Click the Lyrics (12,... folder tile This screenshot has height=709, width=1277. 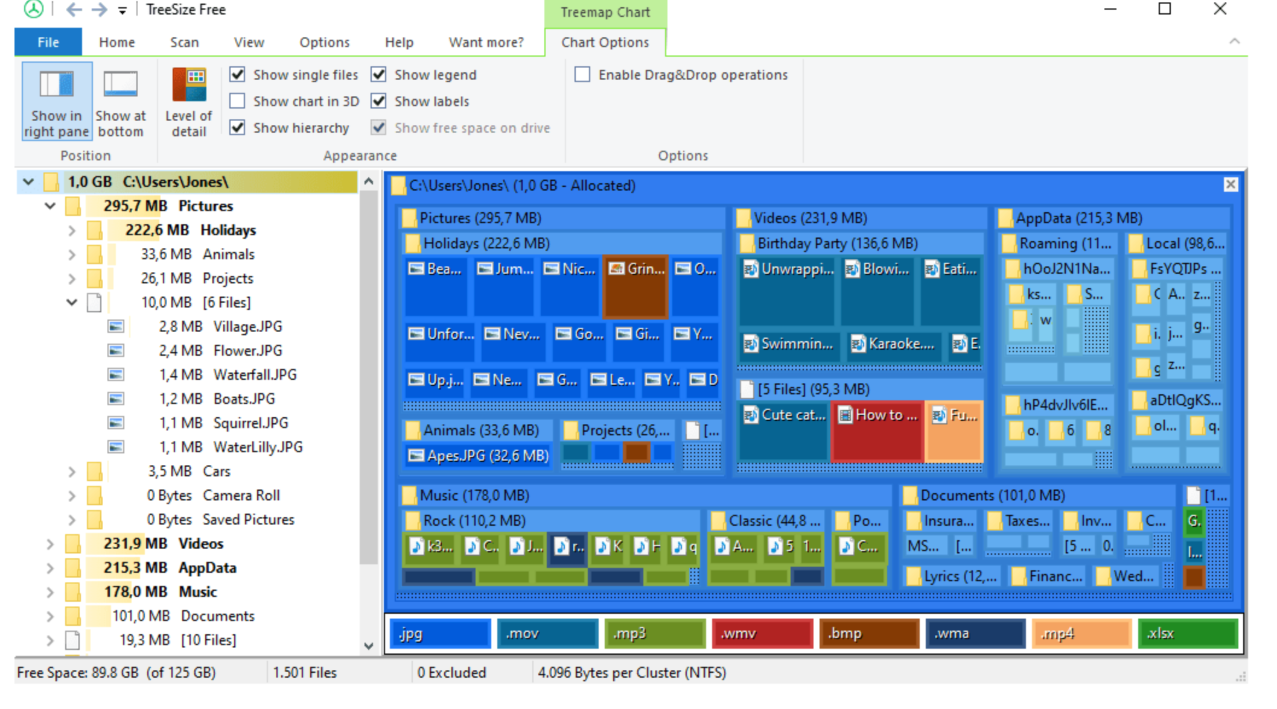click(952, 576)
